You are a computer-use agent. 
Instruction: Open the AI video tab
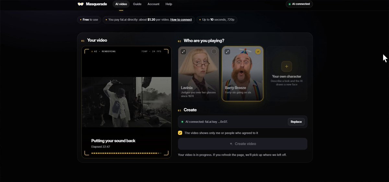coord(121,4)
